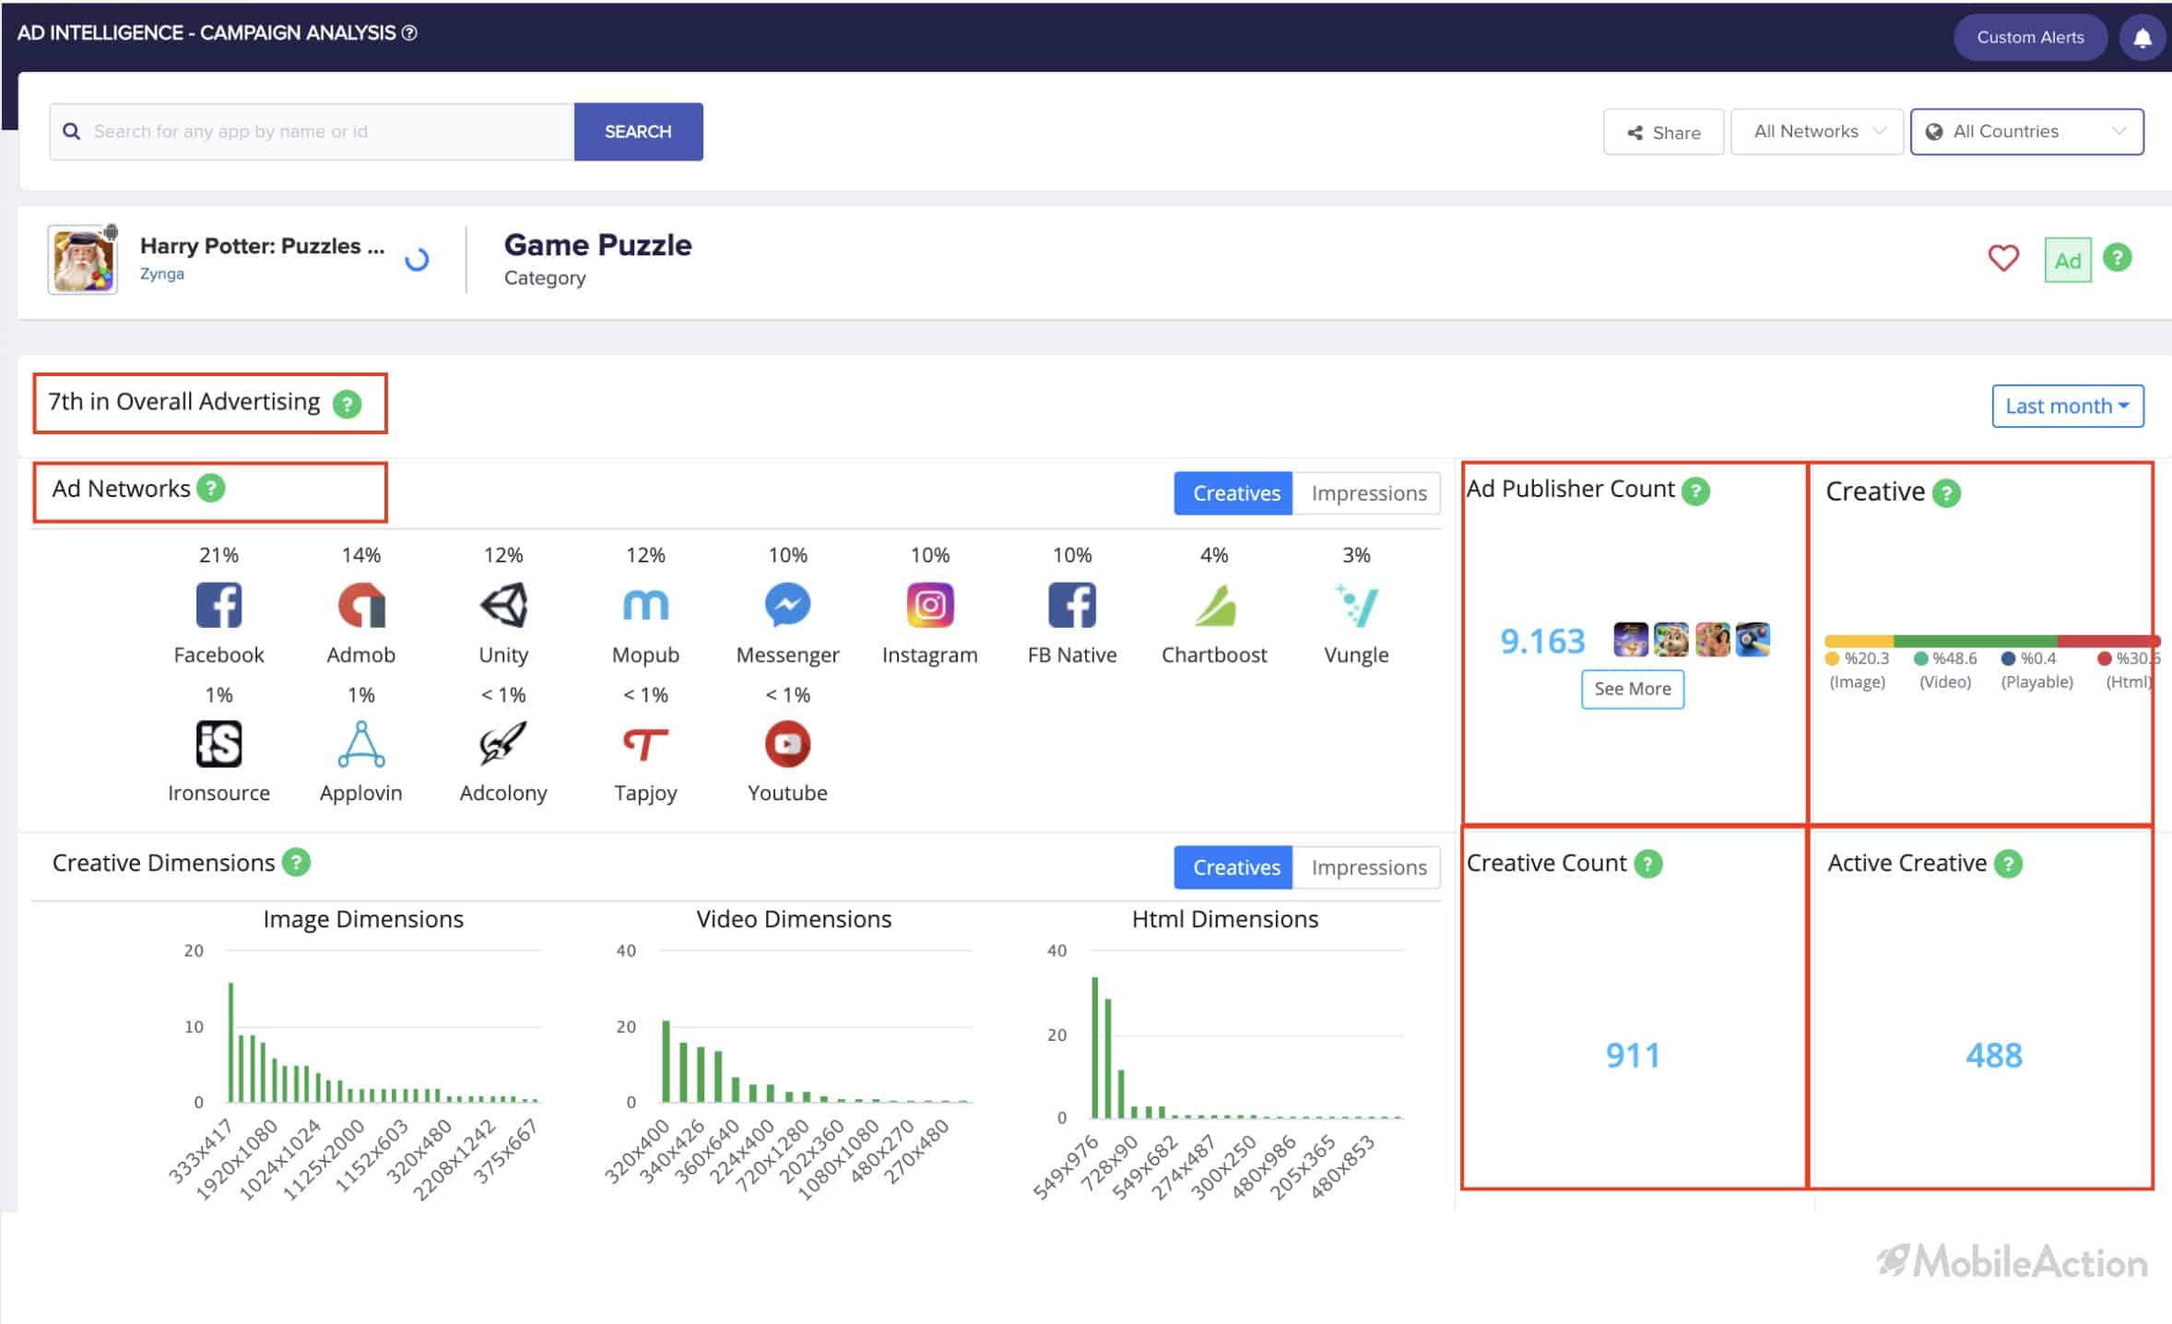Viewport: 2172px width, 1324px height.
Task: Click the notification bell icon
Action: click(x=2142, y=38)
